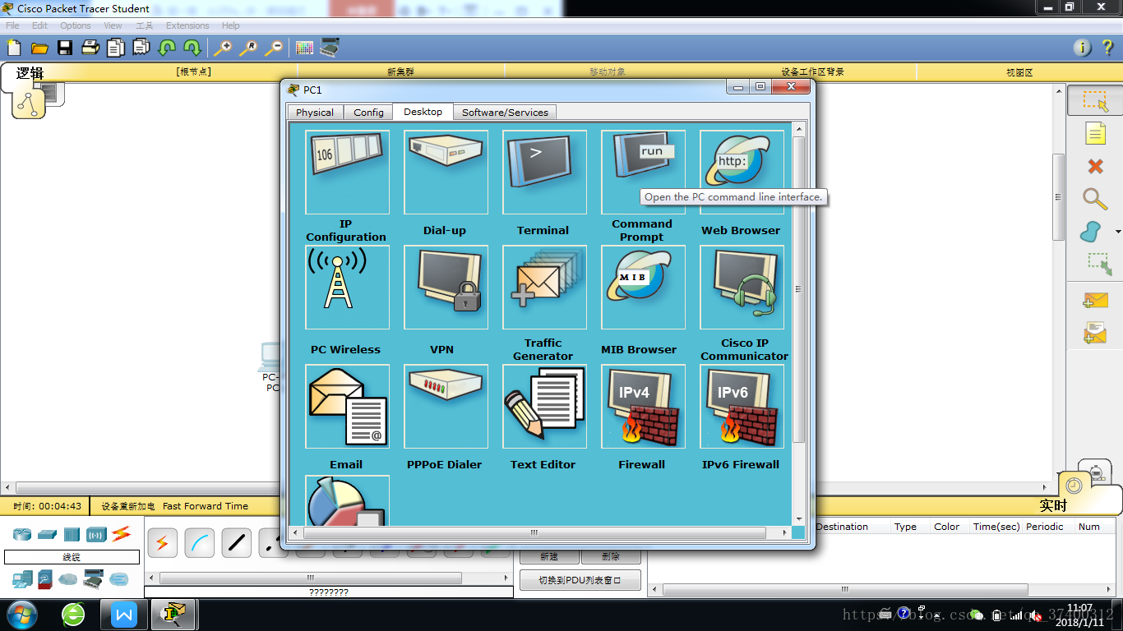Open the Help menu

point(231,25)
